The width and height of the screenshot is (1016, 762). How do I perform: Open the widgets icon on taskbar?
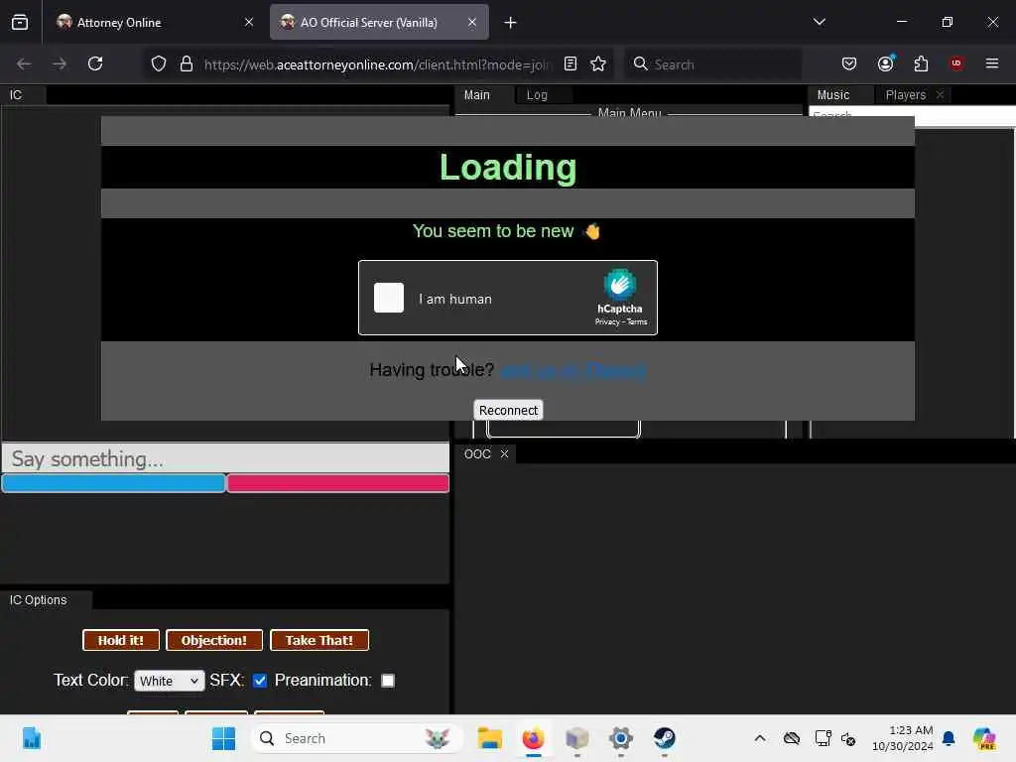click(x=31, y=738)
